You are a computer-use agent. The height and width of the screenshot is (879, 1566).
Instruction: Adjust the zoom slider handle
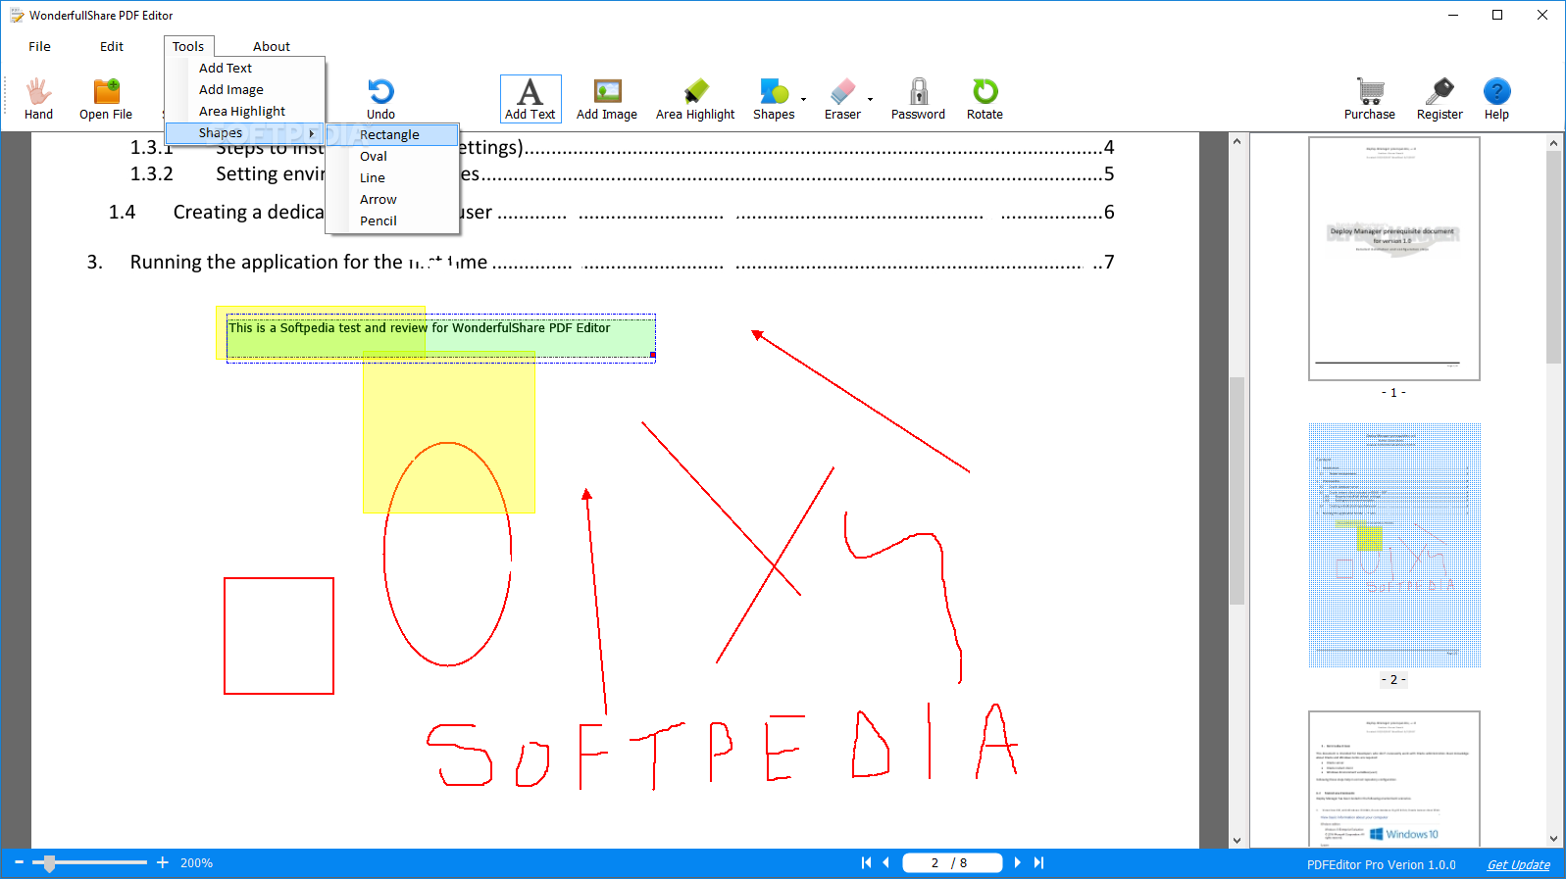point(49,863)
